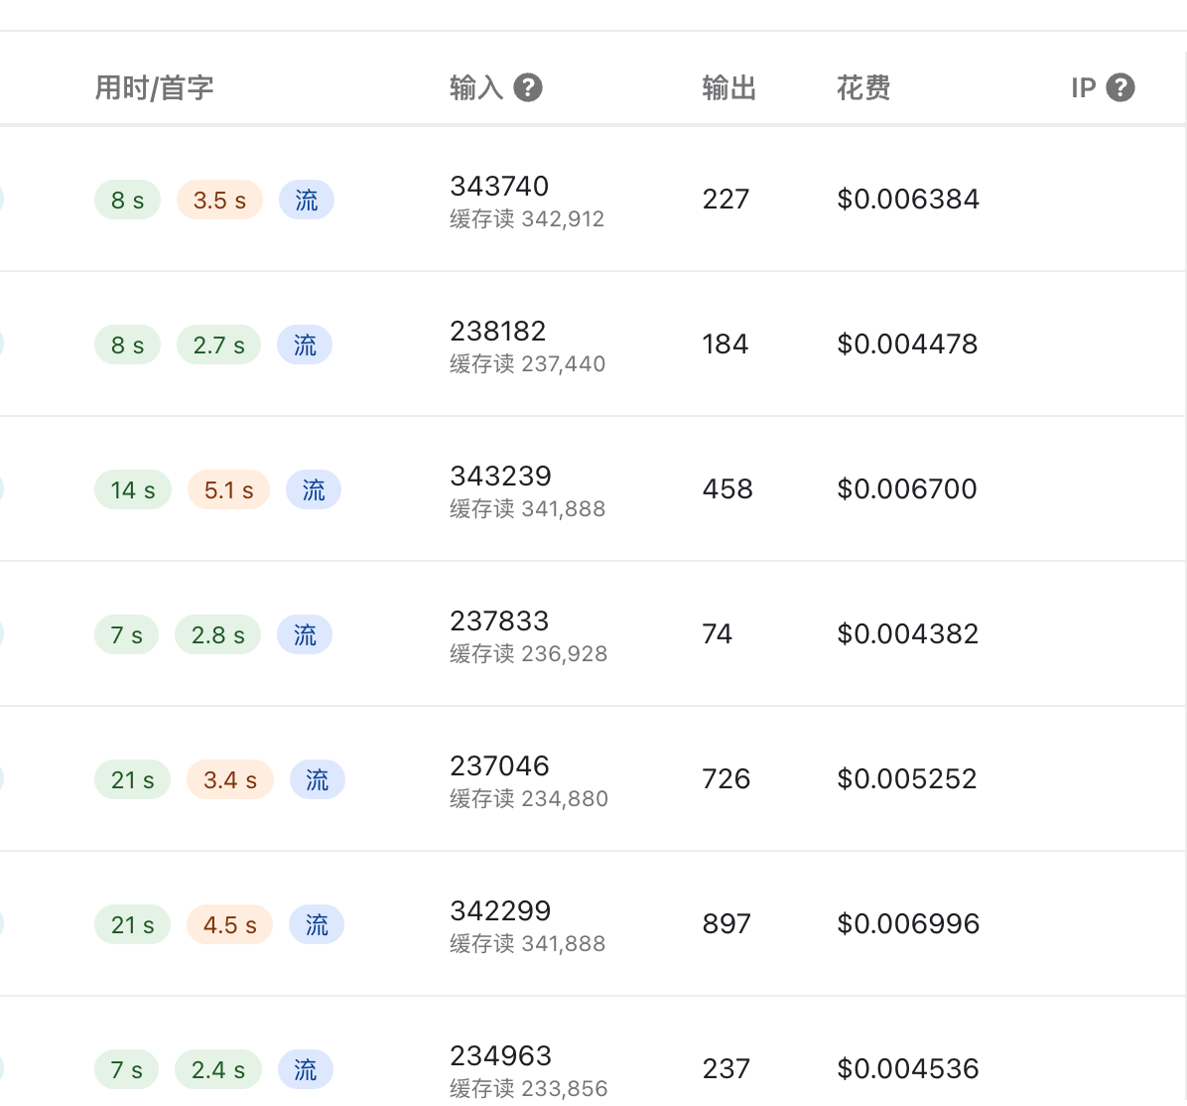This screenshot has height=1106, width=1187.
Task: Click the 流 badge in the 237833 row
Action: pyautogui.click(x=305, y=634)
